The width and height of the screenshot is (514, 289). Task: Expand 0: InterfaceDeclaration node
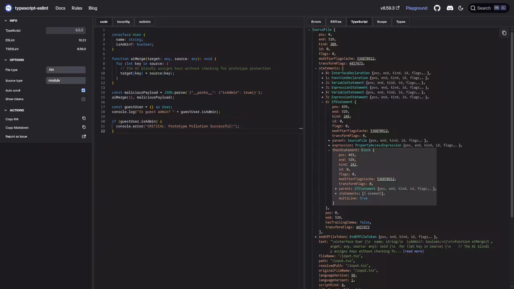click(322, 73)
